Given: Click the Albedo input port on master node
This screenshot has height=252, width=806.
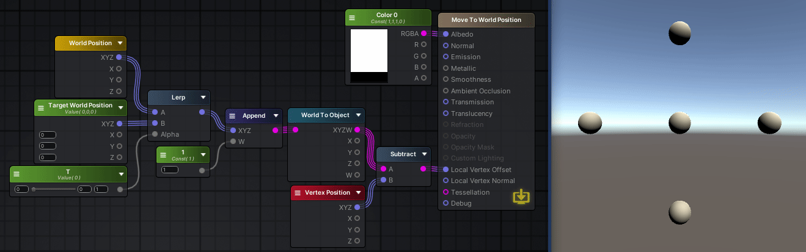Looking at the screenshot, I should pos(446,34).
